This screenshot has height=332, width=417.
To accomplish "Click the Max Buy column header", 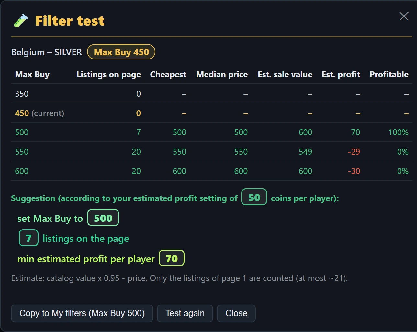I will 32,74.
